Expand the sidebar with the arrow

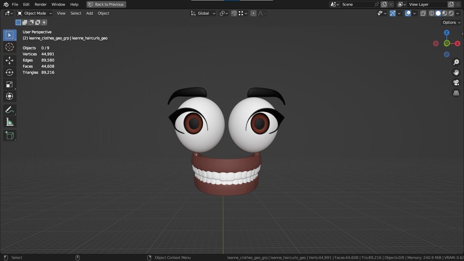pyautogui.click(x=462, y=34)
